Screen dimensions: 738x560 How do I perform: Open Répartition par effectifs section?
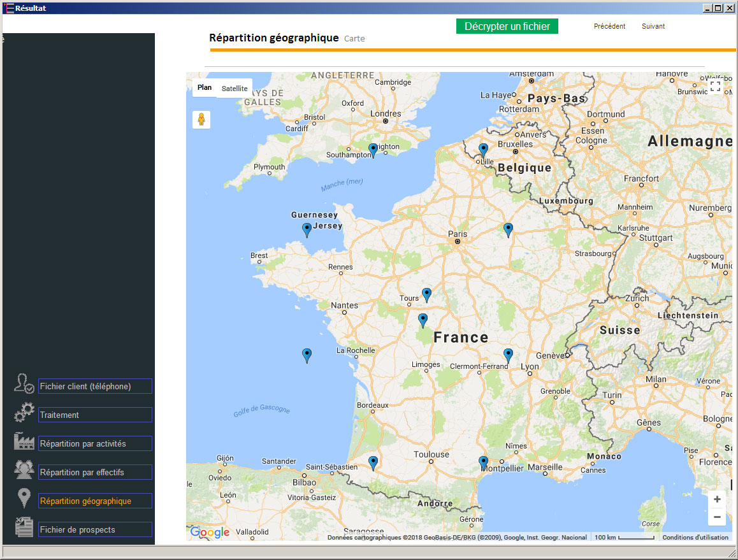tap(95, 473)
